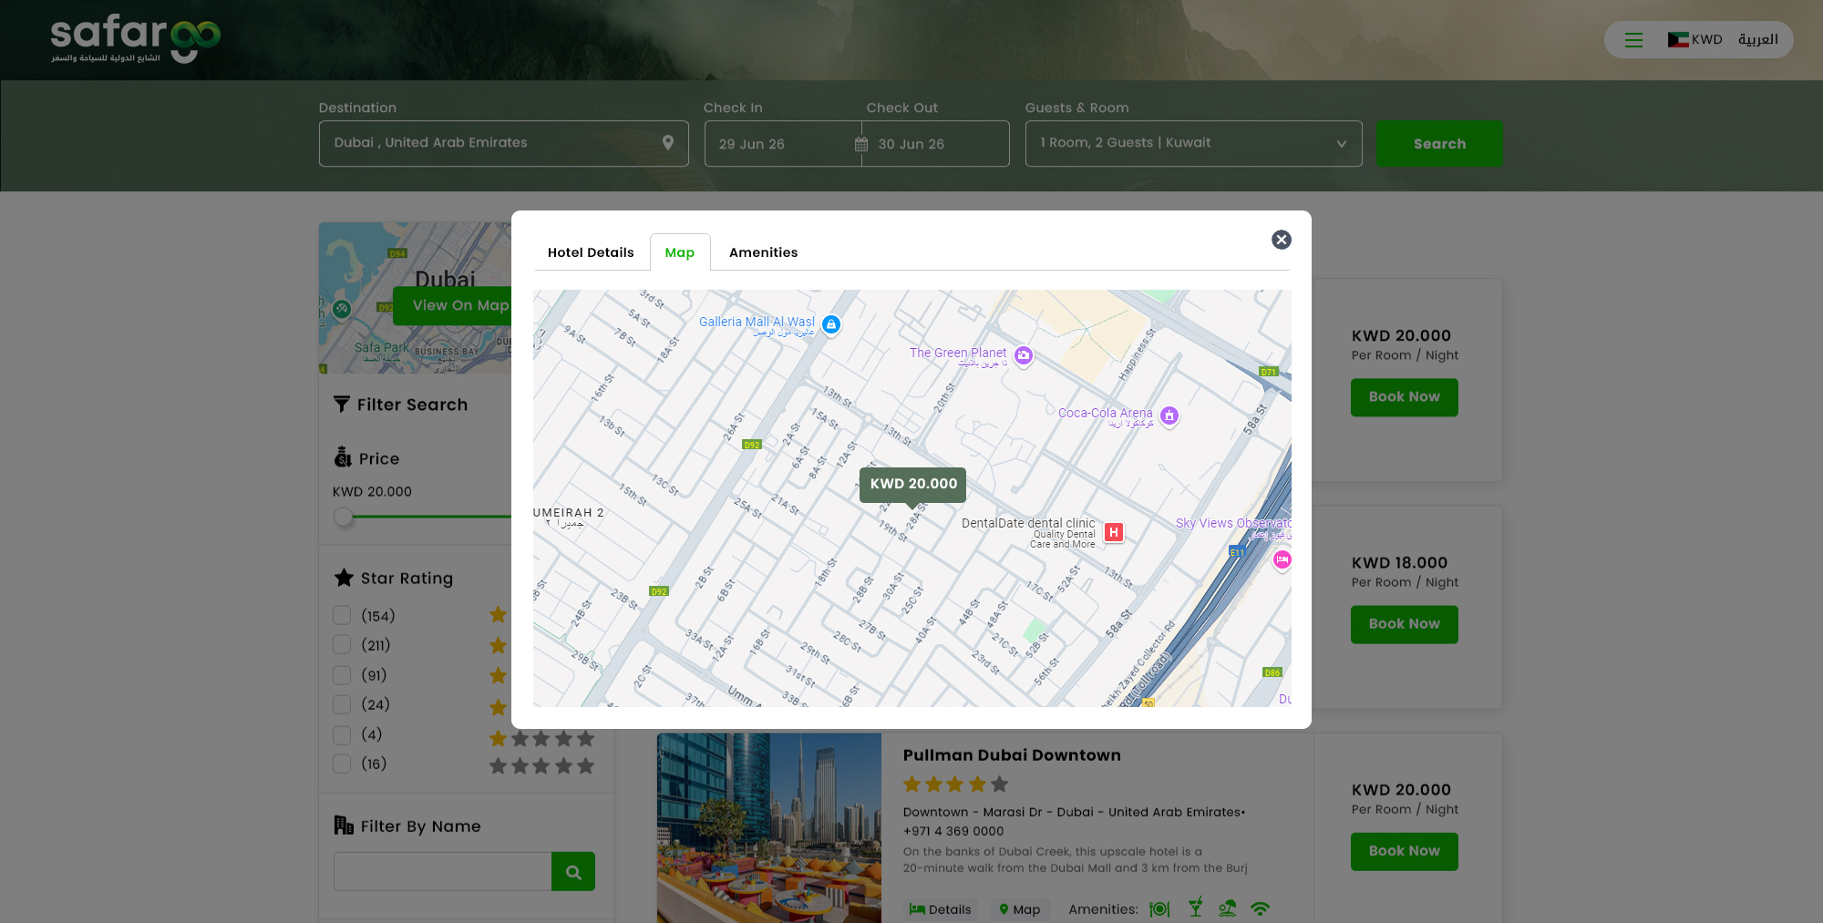Switch to the Hotel Details tab

[591, 252]
